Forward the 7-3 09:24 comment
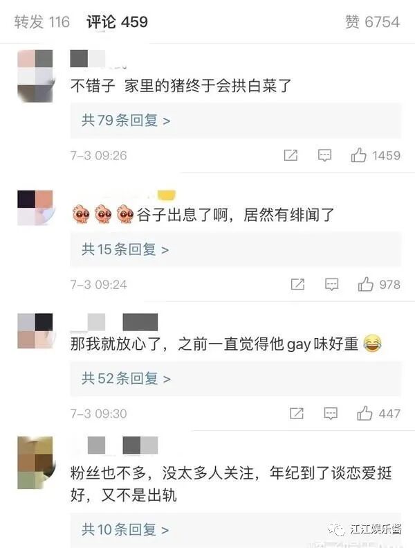 pos(297,285)
